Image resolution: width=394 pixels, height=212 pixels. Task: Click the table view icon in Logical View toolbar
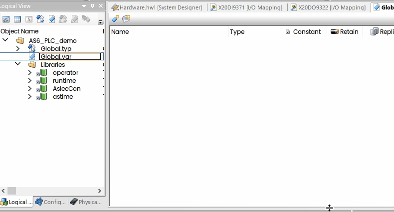tap(17, 19)
